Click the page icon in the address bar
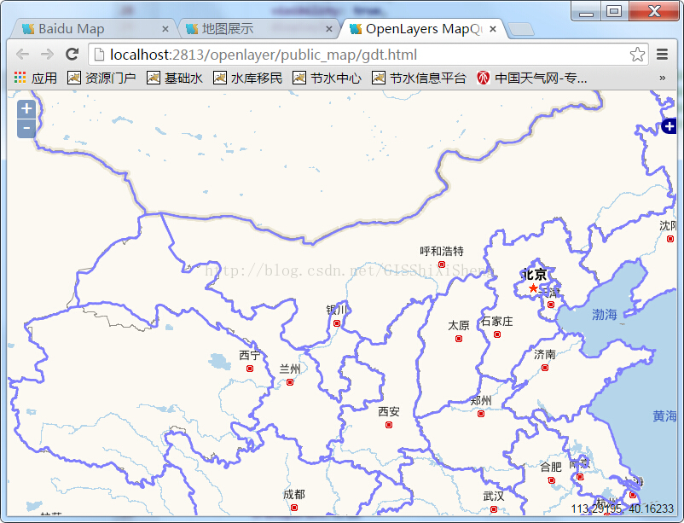Image resolution: width=684 pixels, height=523 pixels. click(100, 55)
